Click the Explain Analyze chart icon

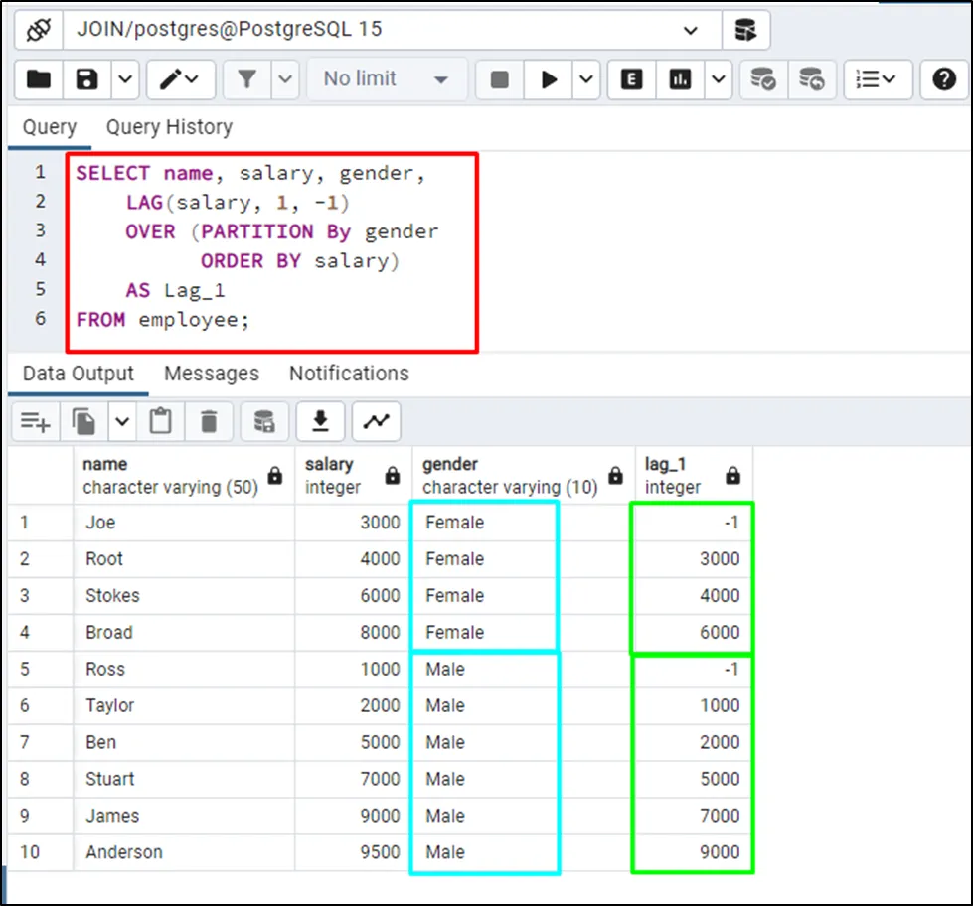681,79
